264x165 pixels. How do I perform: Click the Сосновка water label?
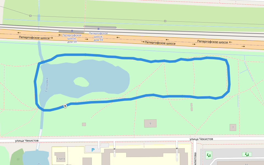point(46,84)
